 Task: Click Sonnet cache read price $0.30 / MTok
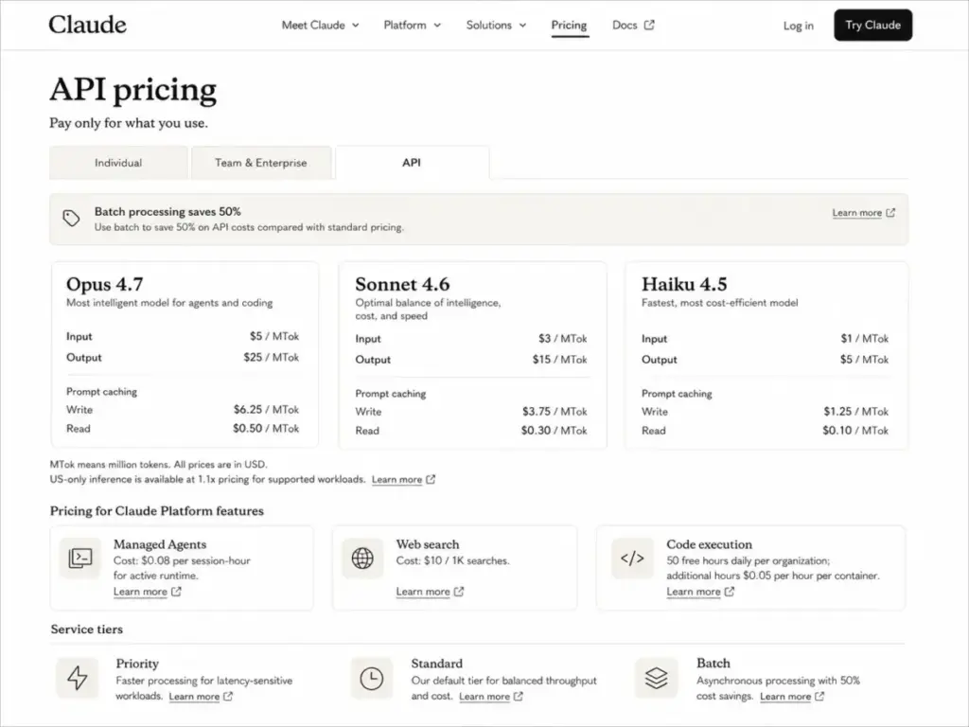(x=555, y=431)
